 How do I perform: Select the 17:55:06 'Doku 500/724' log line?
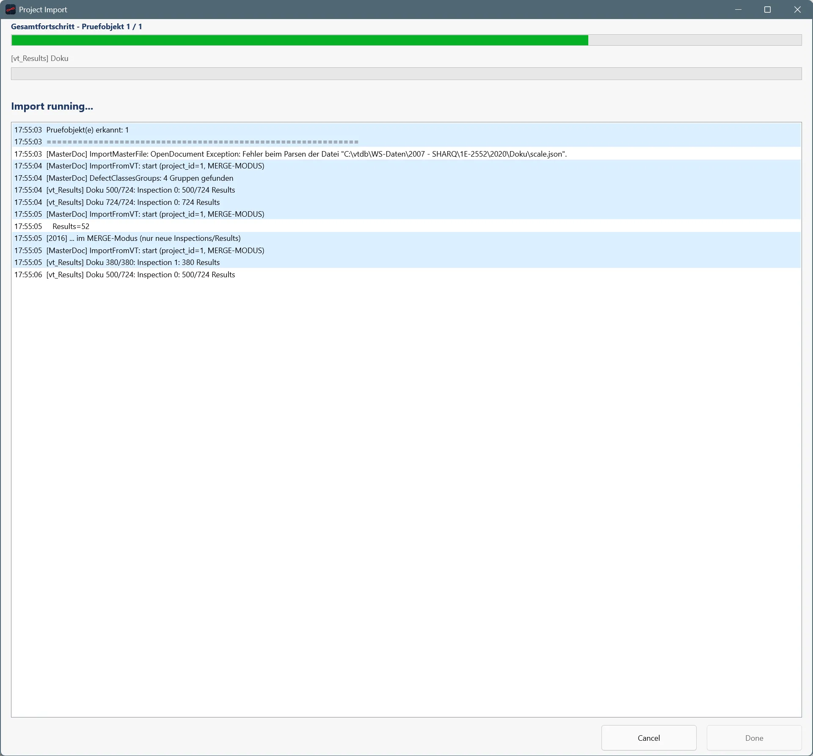[406, 274]
